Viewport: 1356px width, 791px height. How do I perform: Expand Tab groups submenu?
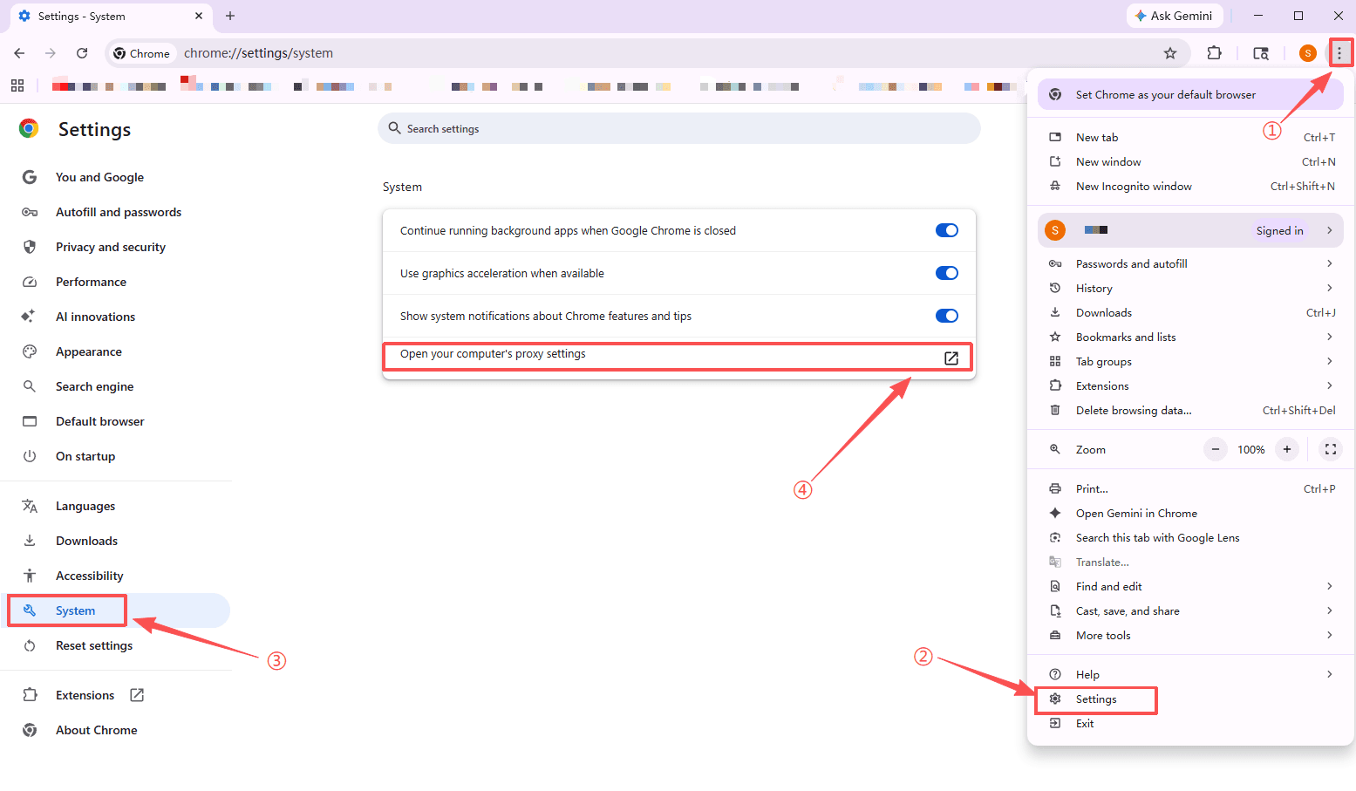(x=1190, y=361)
